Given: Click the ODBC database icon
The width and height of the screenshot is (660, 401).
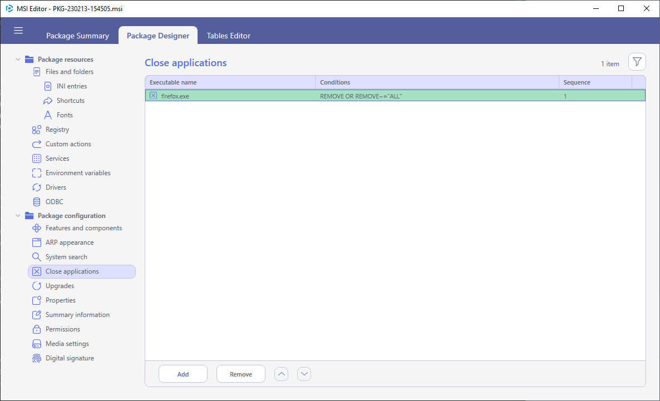Looking at the screenshot, I should pyautogui.click(x=37, y=202).
